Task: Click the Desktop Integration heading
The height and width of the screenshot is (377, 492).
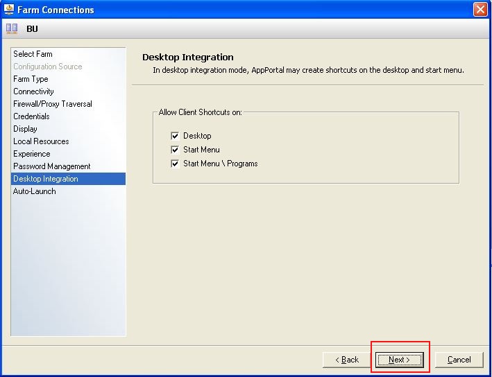Action: pyautogui.click(x=187, y=57)
